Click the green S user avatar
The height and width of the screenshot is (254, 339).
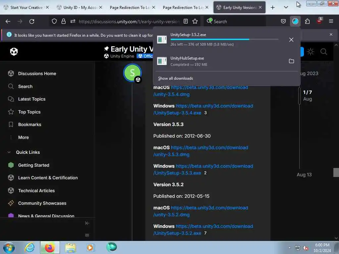click(x=132, y=73)
